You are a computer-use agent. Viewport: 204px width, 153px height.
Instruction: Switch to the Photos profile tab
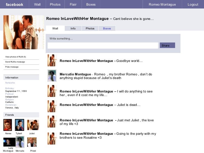(x=90, y=28)
